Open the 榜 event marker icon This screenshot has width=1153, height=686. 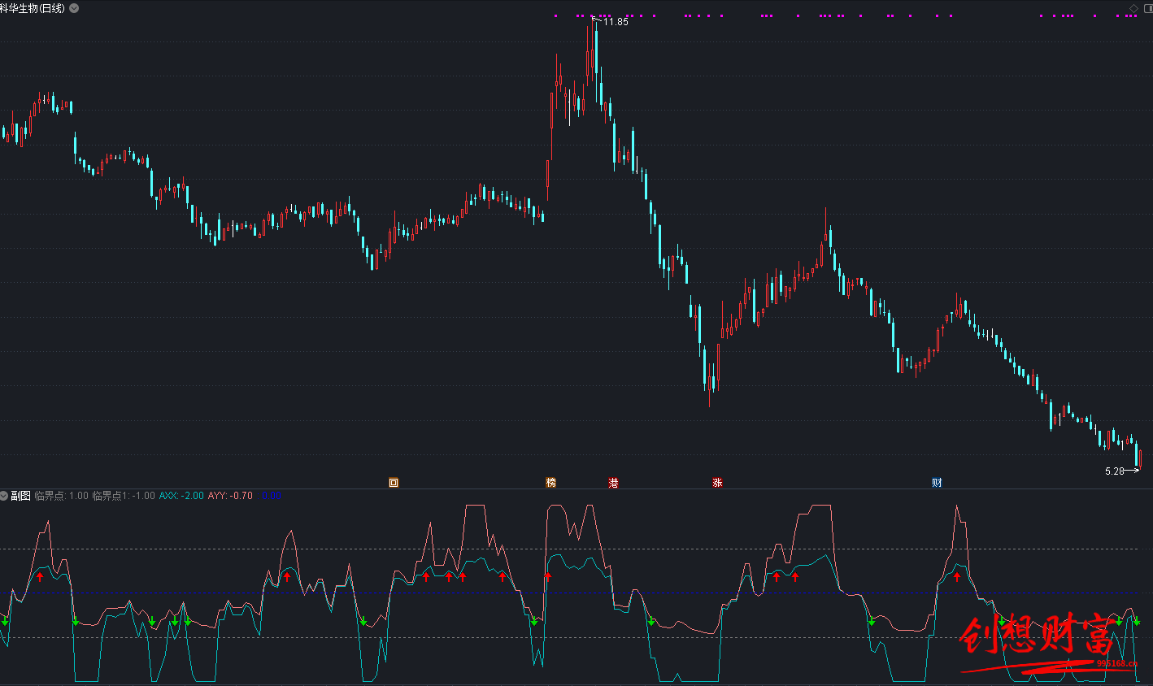tap(551, 483)
